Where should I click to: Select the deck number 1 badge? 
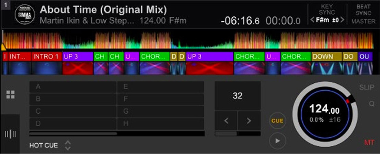(x=6, y=5)
